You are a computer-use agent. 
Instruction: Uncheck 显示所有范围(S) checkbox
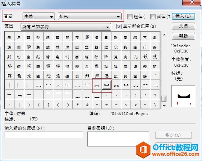[119, 26]
